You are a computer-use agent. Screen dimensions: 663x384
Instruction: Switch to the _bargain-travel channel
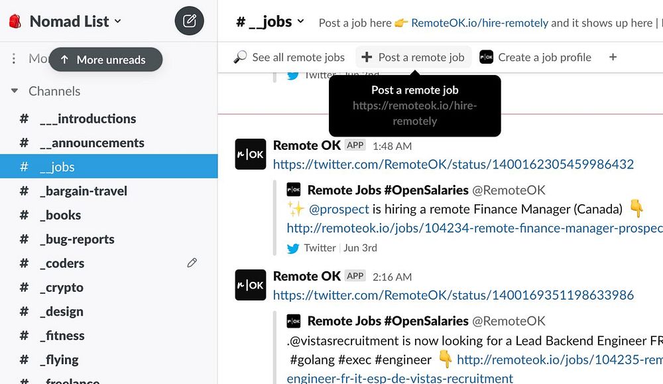pos(83,191)
